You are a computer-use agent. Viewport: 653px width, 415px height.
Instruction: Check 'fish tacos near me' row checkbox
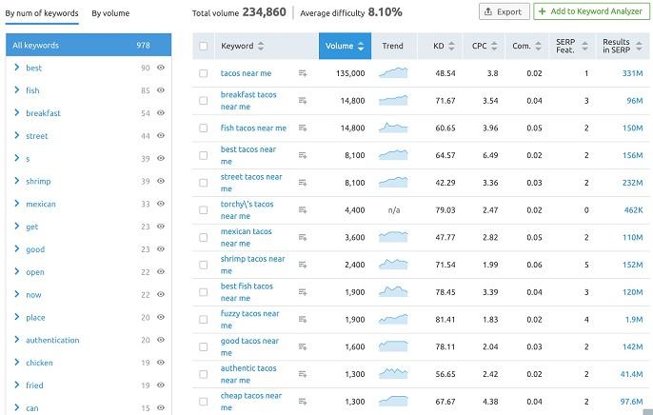(x=204, y=128)
